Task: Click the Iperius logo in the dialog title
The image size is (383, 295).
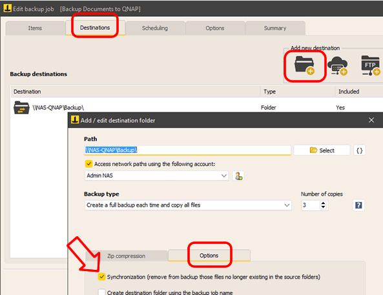Action: (x=74, y=120)
